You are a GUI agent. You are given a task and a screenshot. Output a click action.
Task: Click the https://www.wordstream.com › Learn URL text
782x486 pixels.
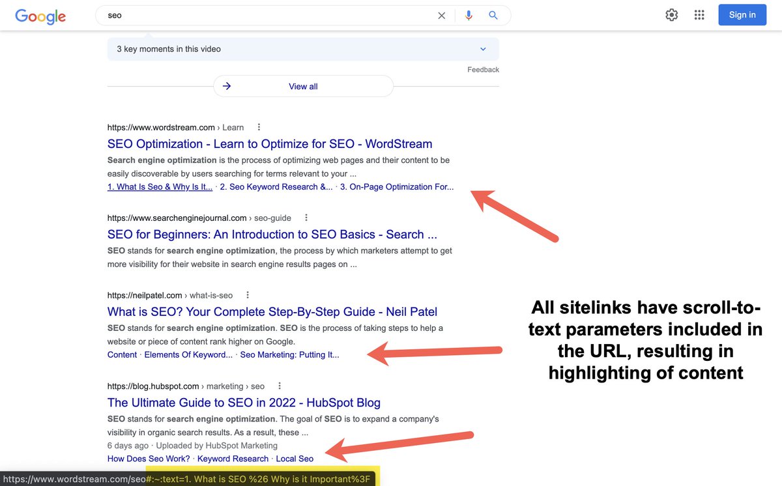pyautogui.click(x=176, y=127)
